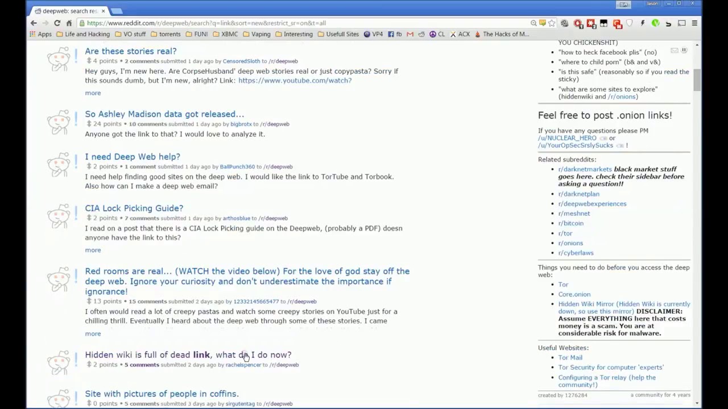The height and width of the screenshot is (409, 728).
Task: Click thumbnail of Ashley Madison post
Action: pyautogui.click(x=59, y=122)
